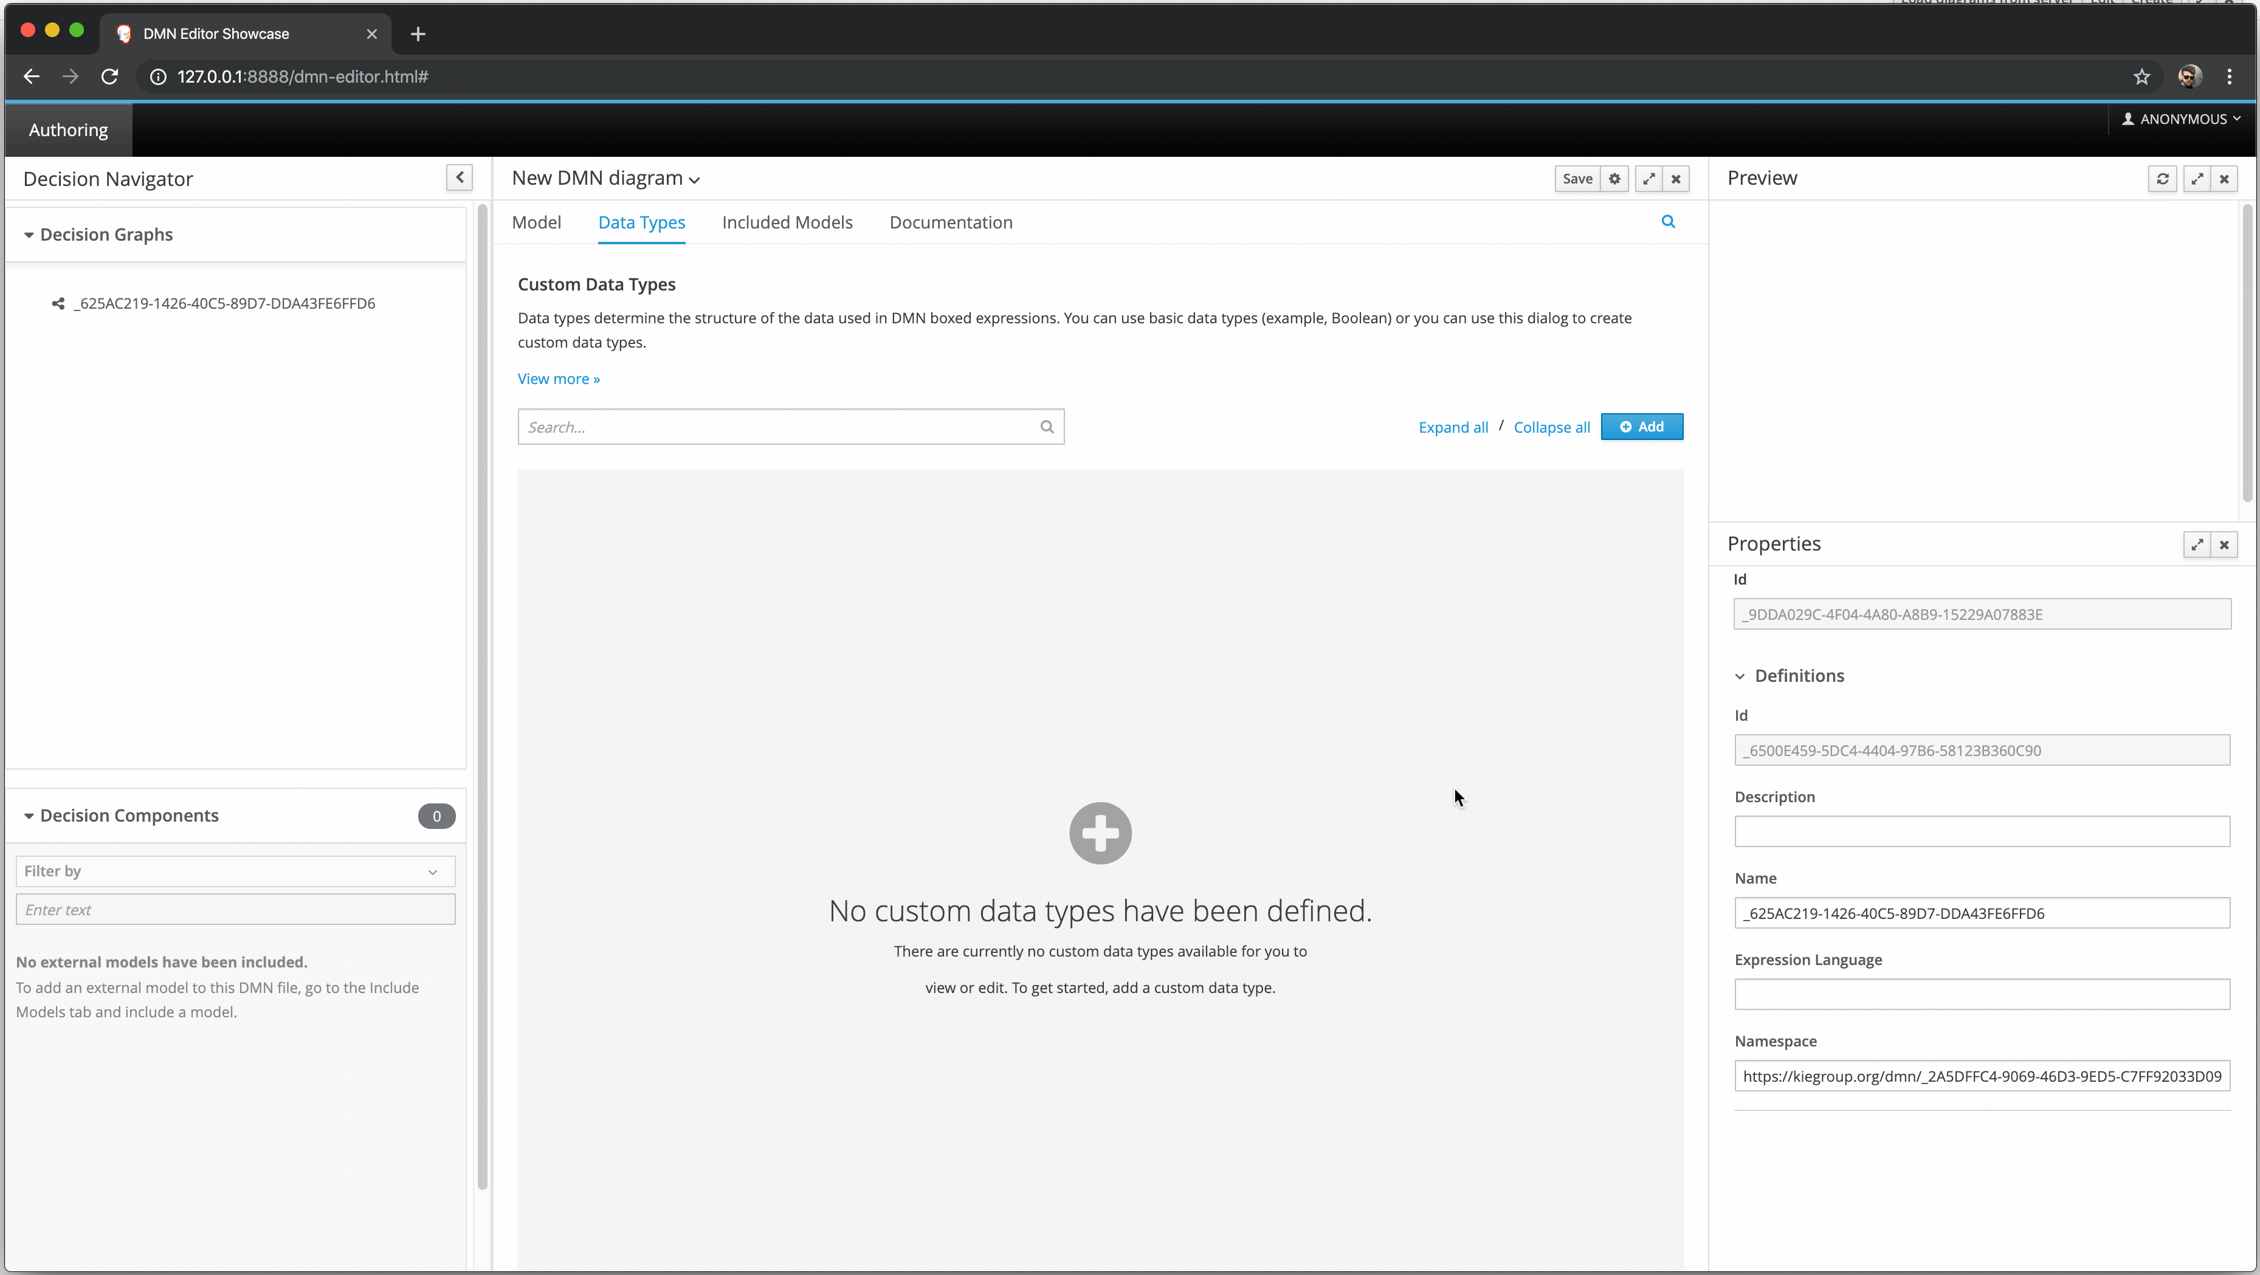Click the Decision Navigator vertical scrollbar
This screenshot has height=1275, width=2260.
pyautogui.click(x=481, y=697)
